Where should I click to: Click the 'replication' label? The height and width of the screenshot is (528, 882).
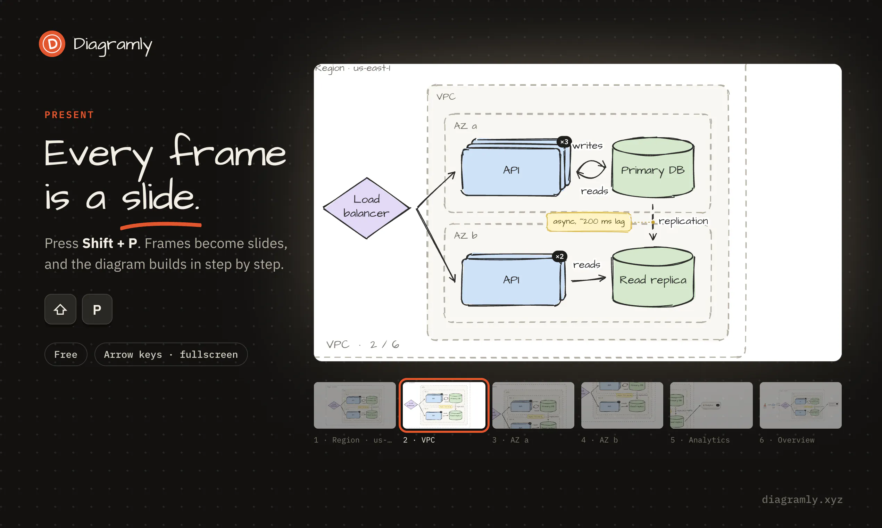click(x=683, y=221)
